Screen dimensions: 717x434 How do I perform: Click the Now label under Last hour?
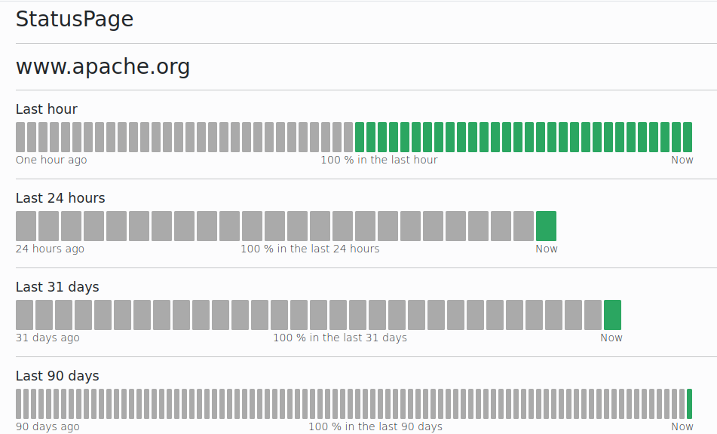tap(682, 160)
